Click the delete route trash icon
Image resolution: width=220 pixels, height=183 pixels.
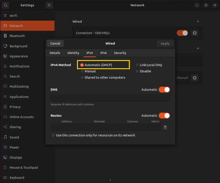[165, 127]
